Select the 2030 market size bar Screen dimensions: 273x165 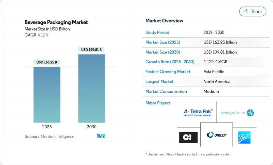(x=91, y=88)
